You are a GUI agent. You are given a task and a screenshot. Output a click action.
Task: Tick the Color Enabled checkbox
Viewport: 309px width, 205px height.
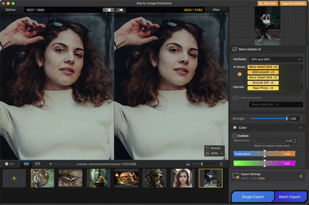point(234,136)
